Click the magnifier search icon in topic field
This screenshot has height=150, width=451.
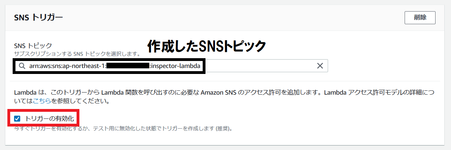[x=22, y=66]
